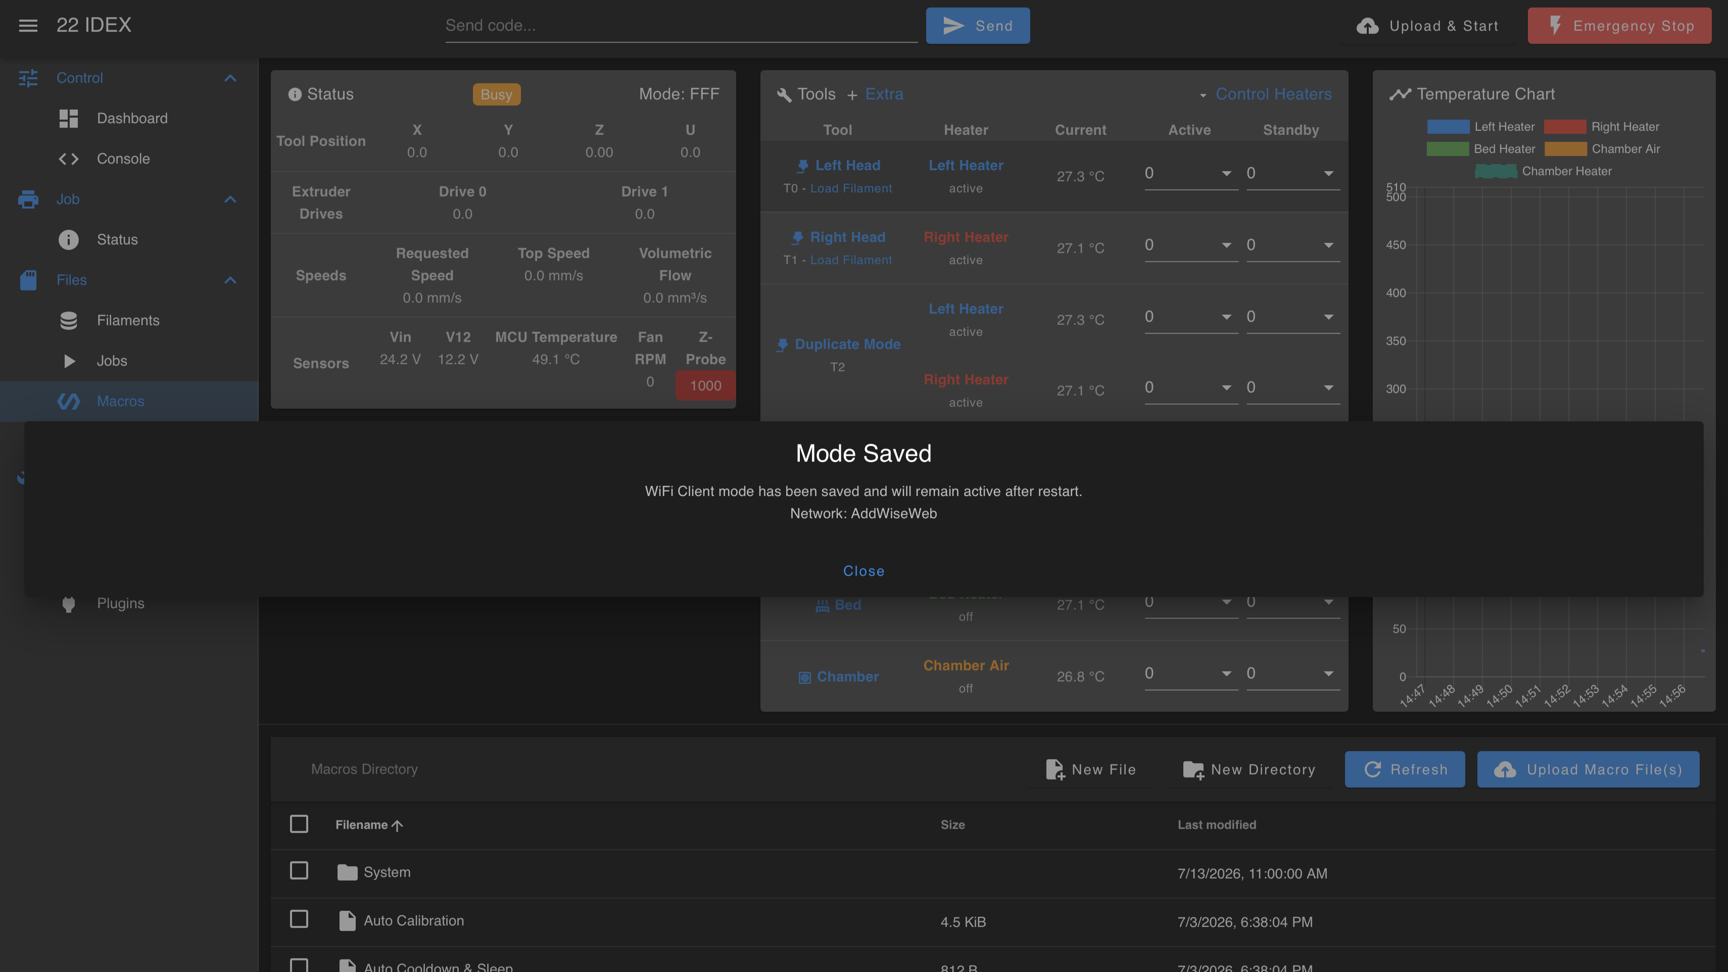Click the Extra heaters tab link

pyautogui.click(x=884, y=94)
